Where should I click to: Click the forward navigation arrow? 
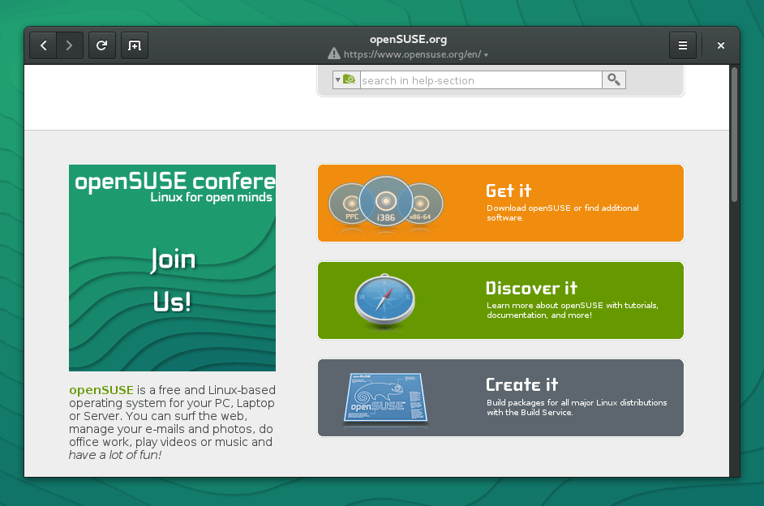[70, 45]
